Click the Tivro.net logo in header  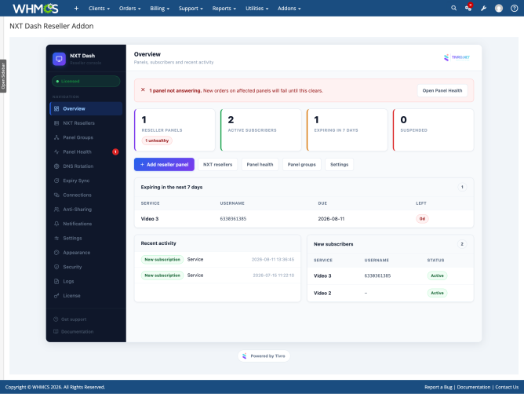[457, 57]
